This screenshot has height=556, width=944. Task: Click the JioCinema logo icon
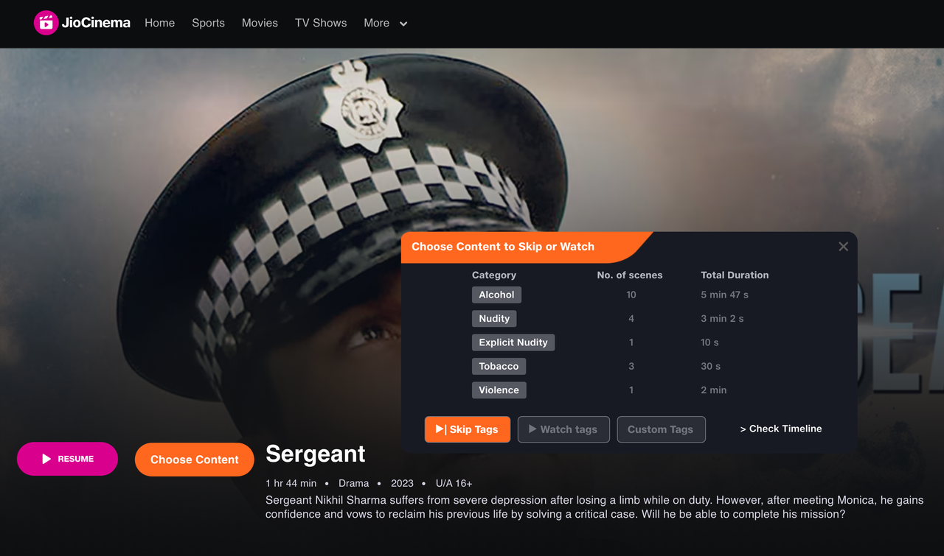(46, 23)
